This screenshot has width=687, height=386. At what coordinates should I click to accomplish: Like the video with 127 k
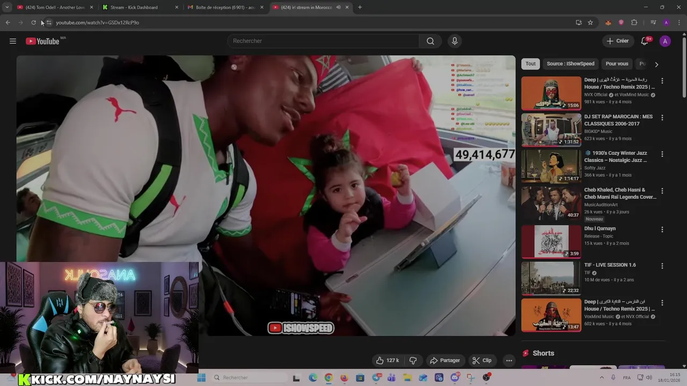(387, 360)
